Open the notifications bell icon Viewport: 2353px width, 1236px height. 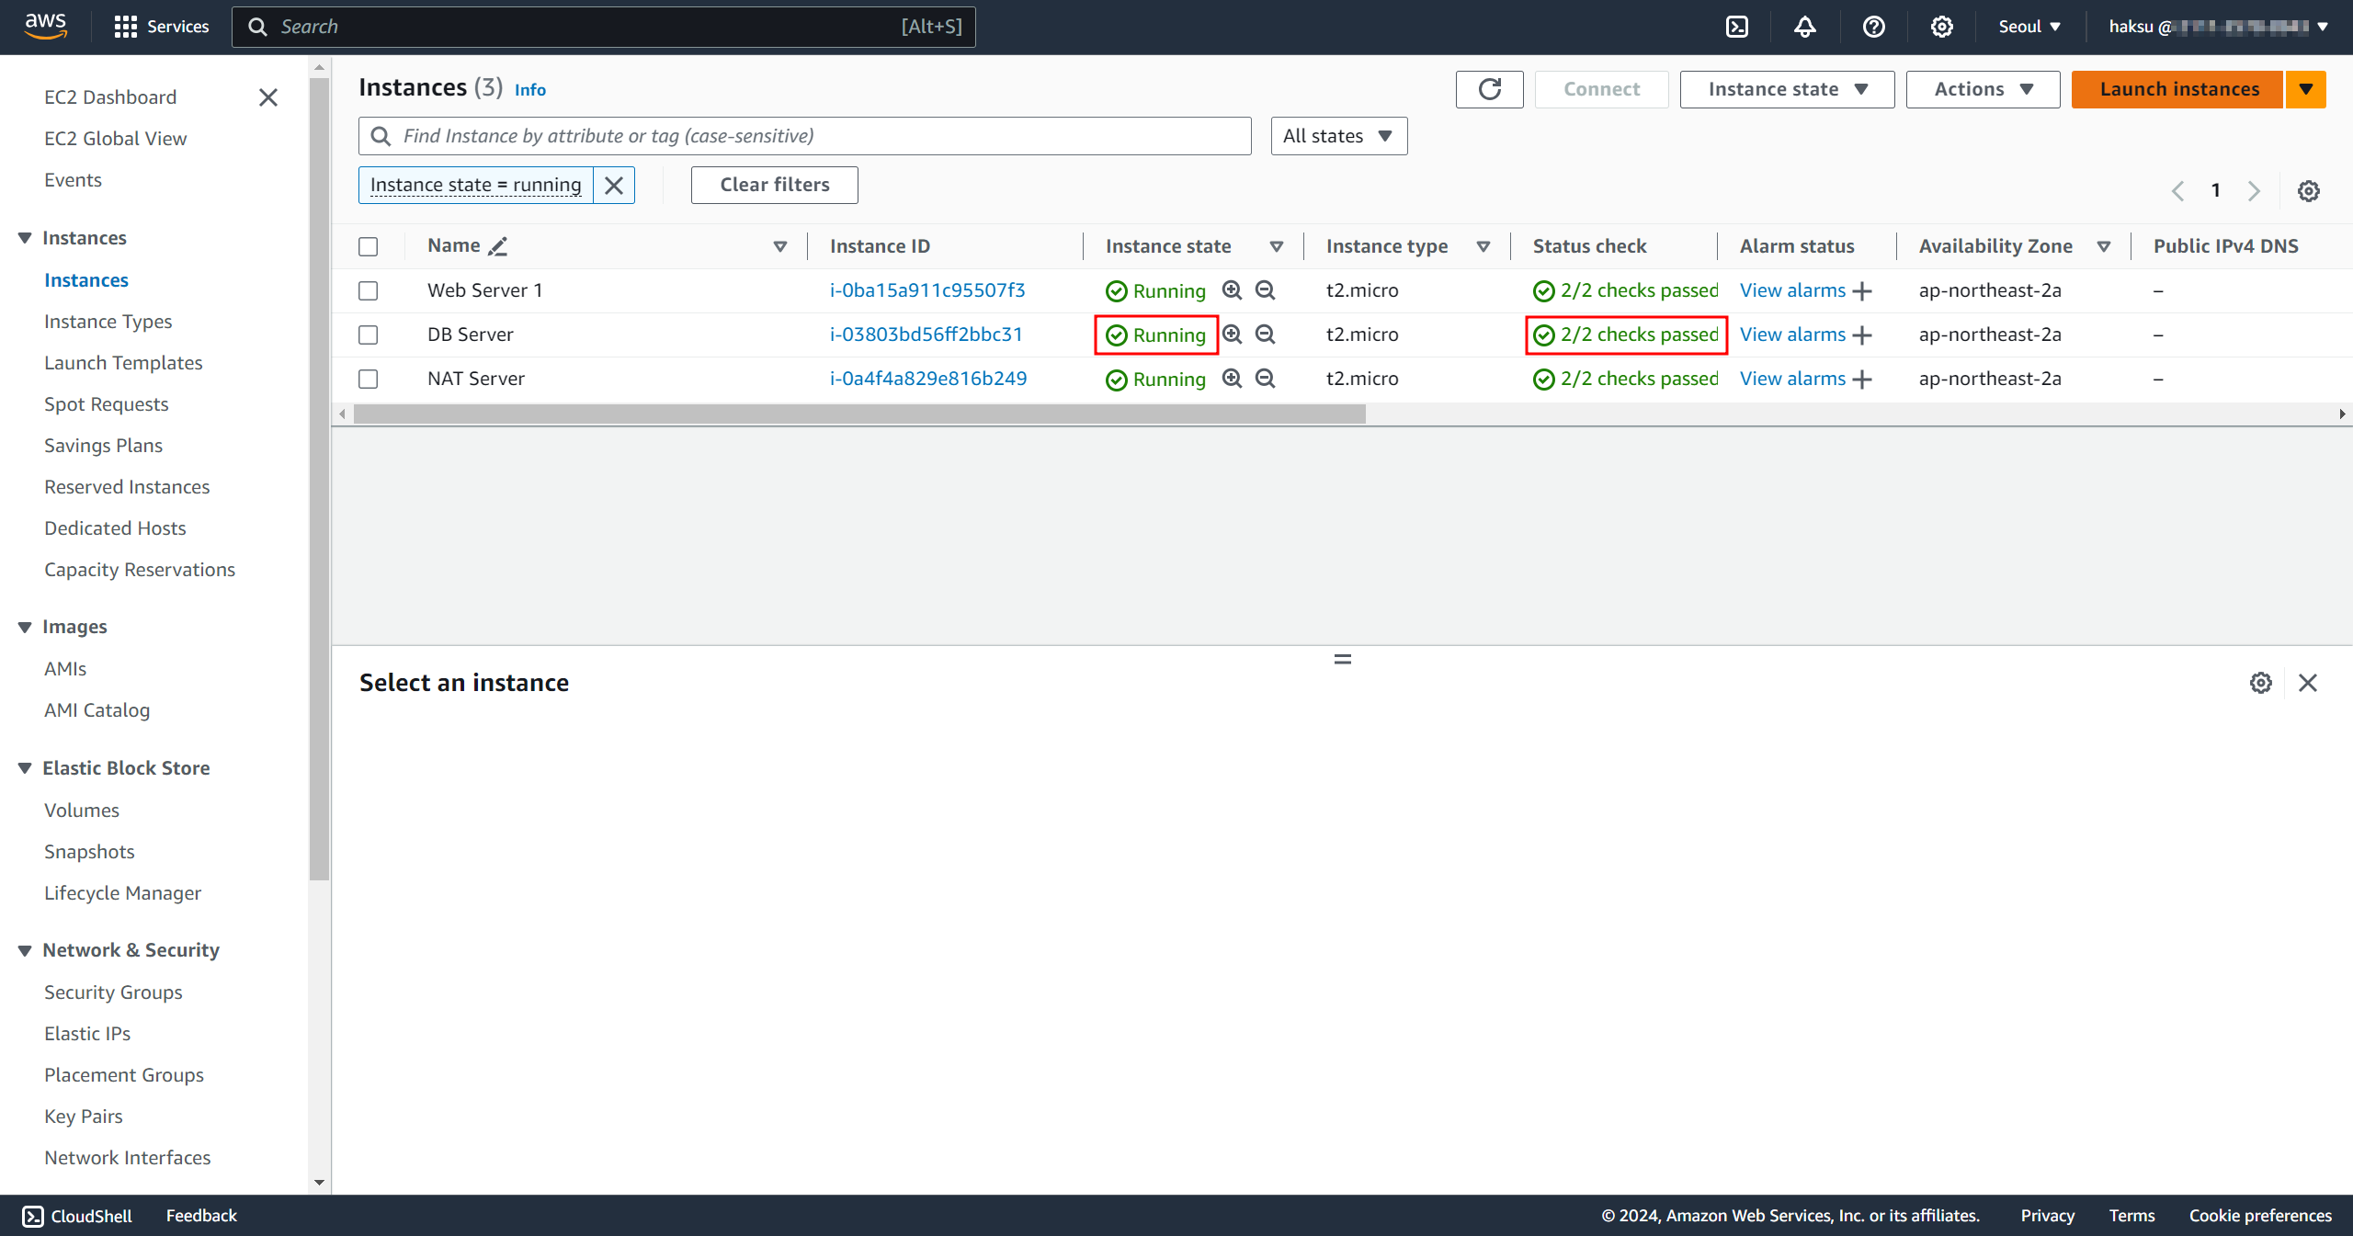pos(1804,27)
